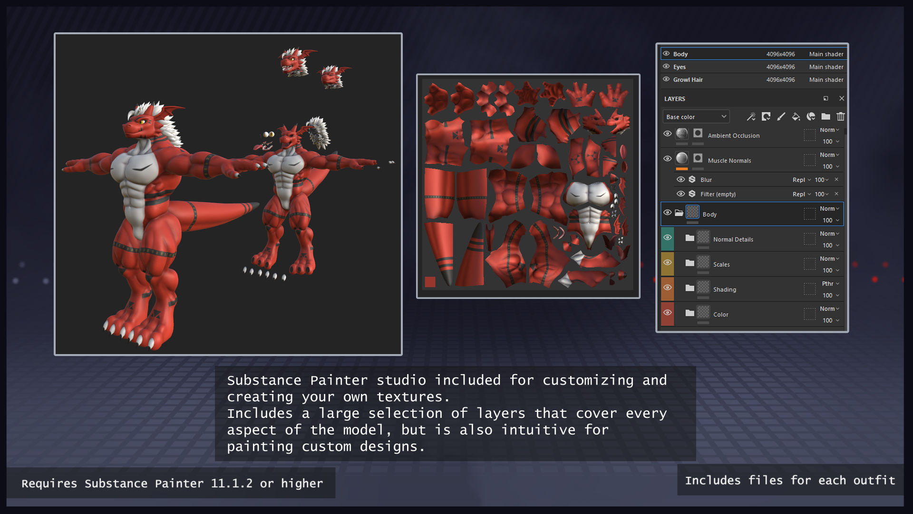Viewport: 913px width, 514px height.
Task: Delete layer using trash can icon
Action: click(x=841, y=117)
